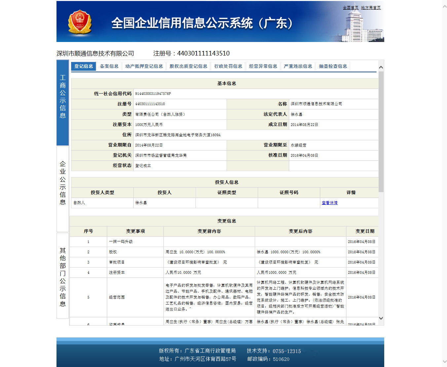Screen dimensions: 447x367
Task: Show the 严重违法信息 tab
Action: tap(298, 66)
